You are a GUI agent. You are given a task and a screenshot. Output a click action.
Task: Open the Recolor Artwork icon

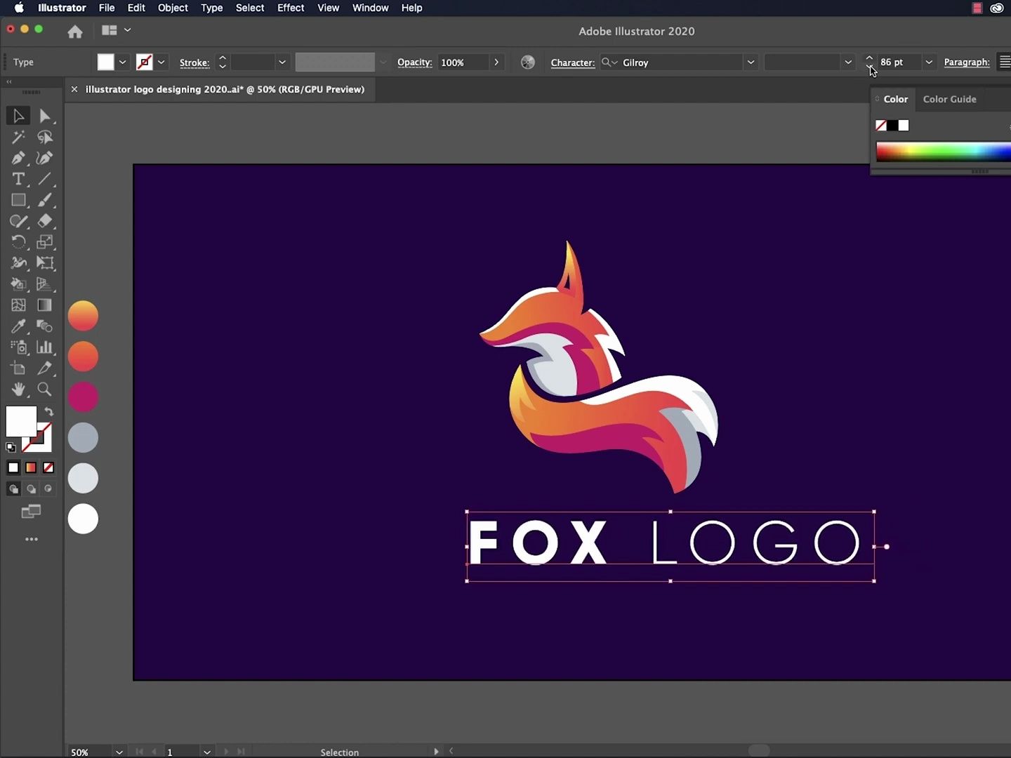point(528,62)
